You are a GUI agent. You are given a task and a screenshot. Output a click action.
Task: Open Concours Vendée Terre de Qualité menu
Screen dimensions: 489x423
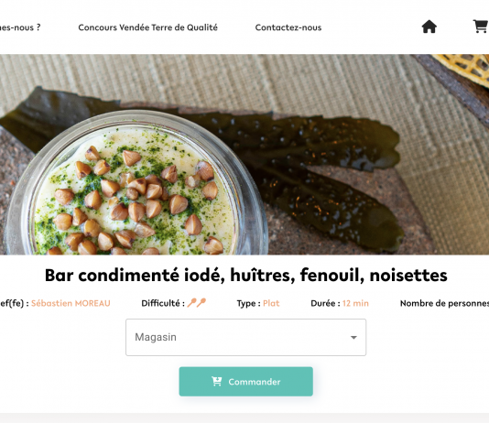tap(147, 27)
